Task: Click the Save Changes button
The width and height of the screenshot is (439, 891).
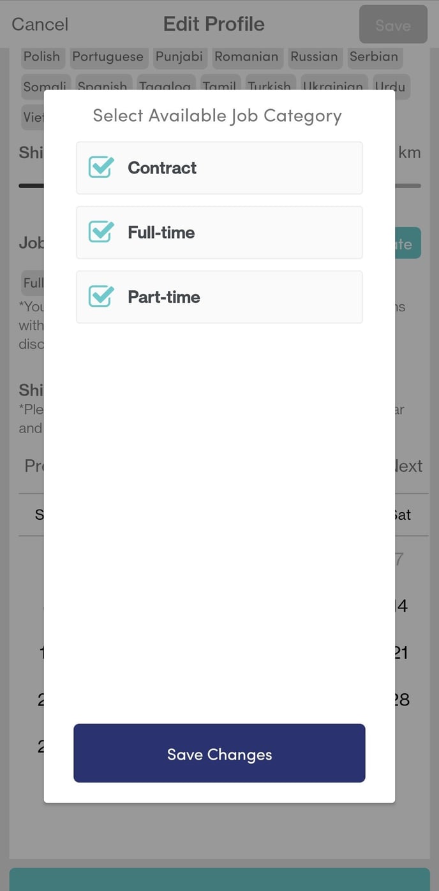Action: point(219,753)
